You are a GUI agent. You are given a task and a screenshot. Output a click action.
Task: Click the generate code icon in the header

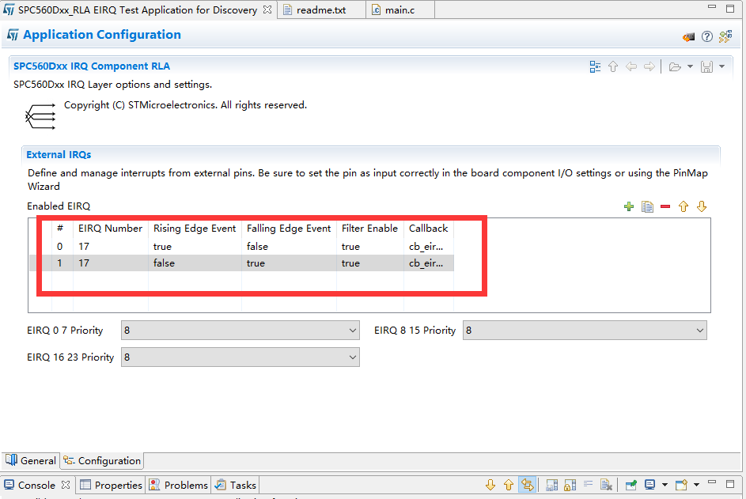coord(688,36)
